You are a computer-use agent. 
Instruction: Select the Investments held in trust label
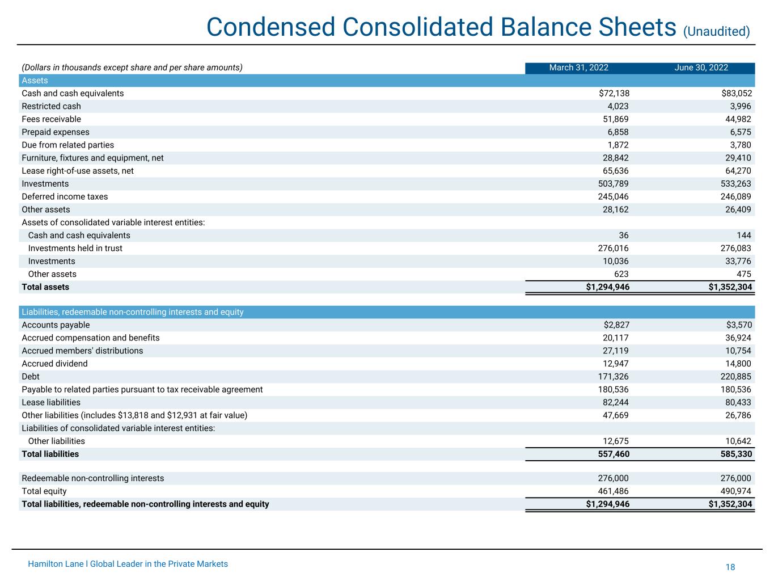(x=75, y=249)
